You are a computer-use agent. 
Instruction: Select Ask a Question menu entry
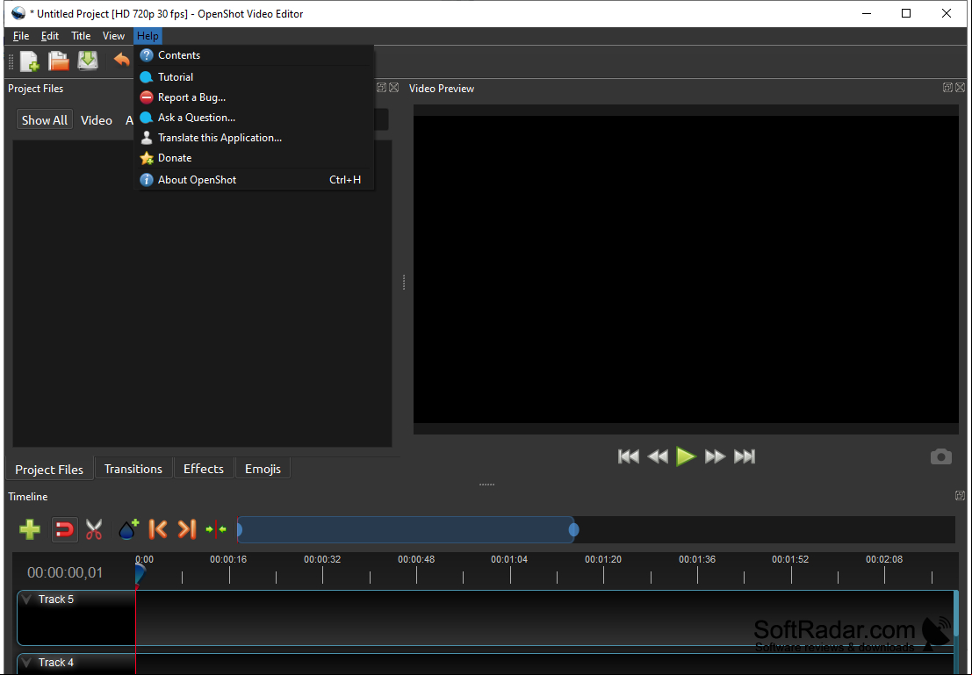(254, 117)
